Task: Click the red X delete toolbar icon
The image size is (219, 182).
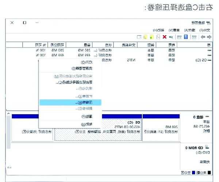Action: pos(165,37)
